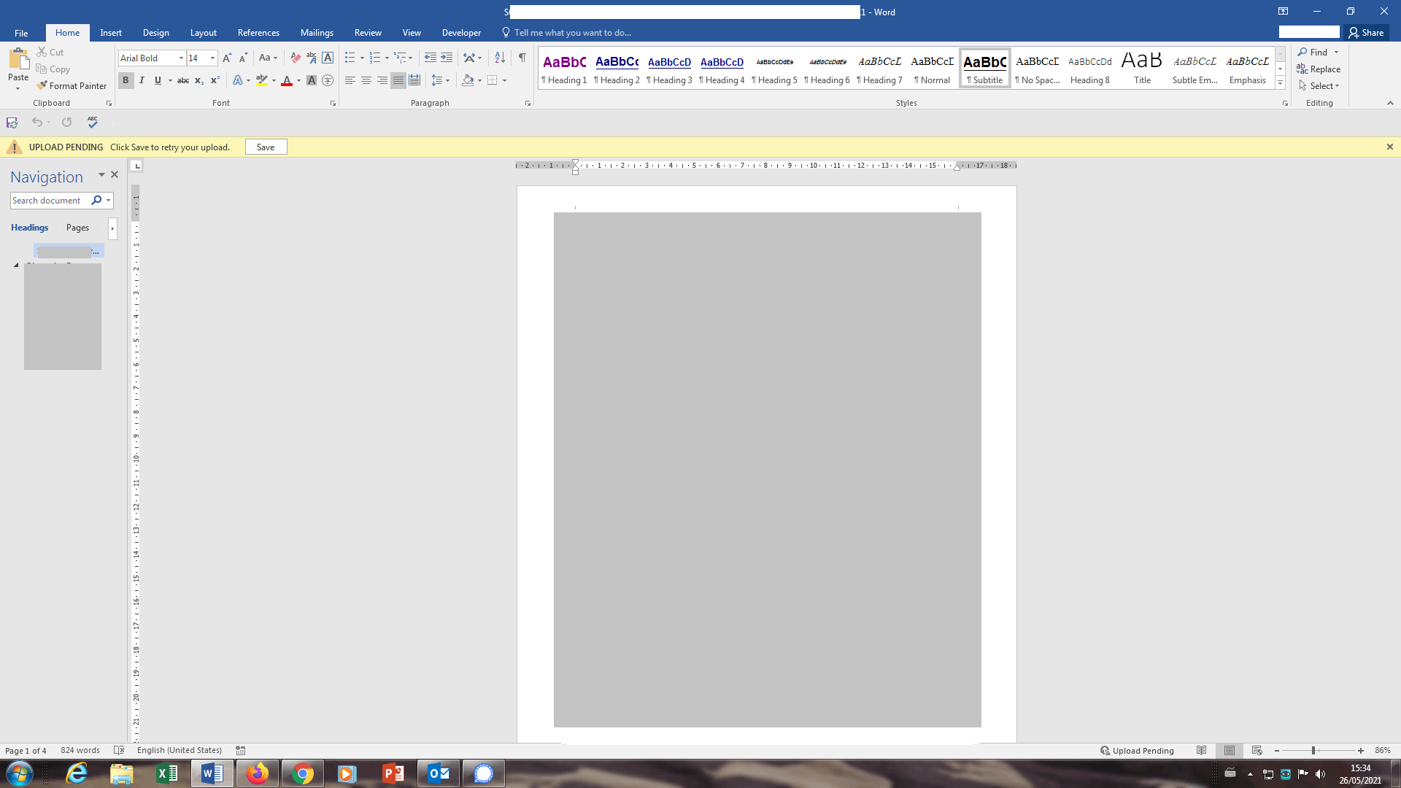The width and height of the screenshot is (1401, 788).
Task: Open the font size dropdown
Action: pos(212,58)
